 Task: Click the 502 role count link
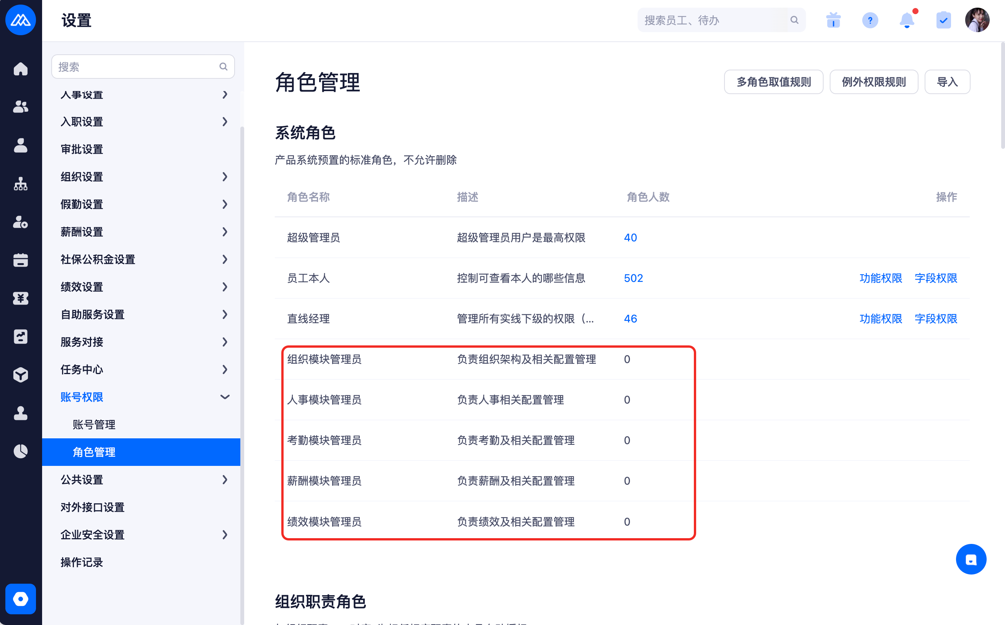click(633, 278)
